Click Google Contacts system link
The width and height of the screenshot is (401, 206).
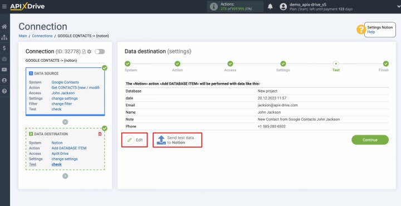coord(65,82)
